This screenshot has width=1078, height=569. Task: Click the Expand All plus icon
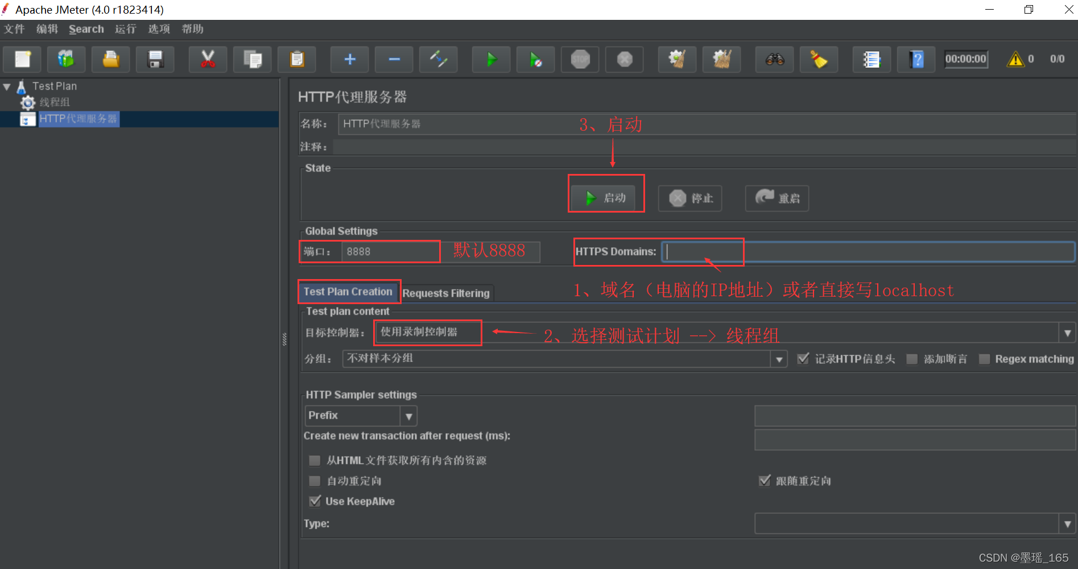click(350, 59)
